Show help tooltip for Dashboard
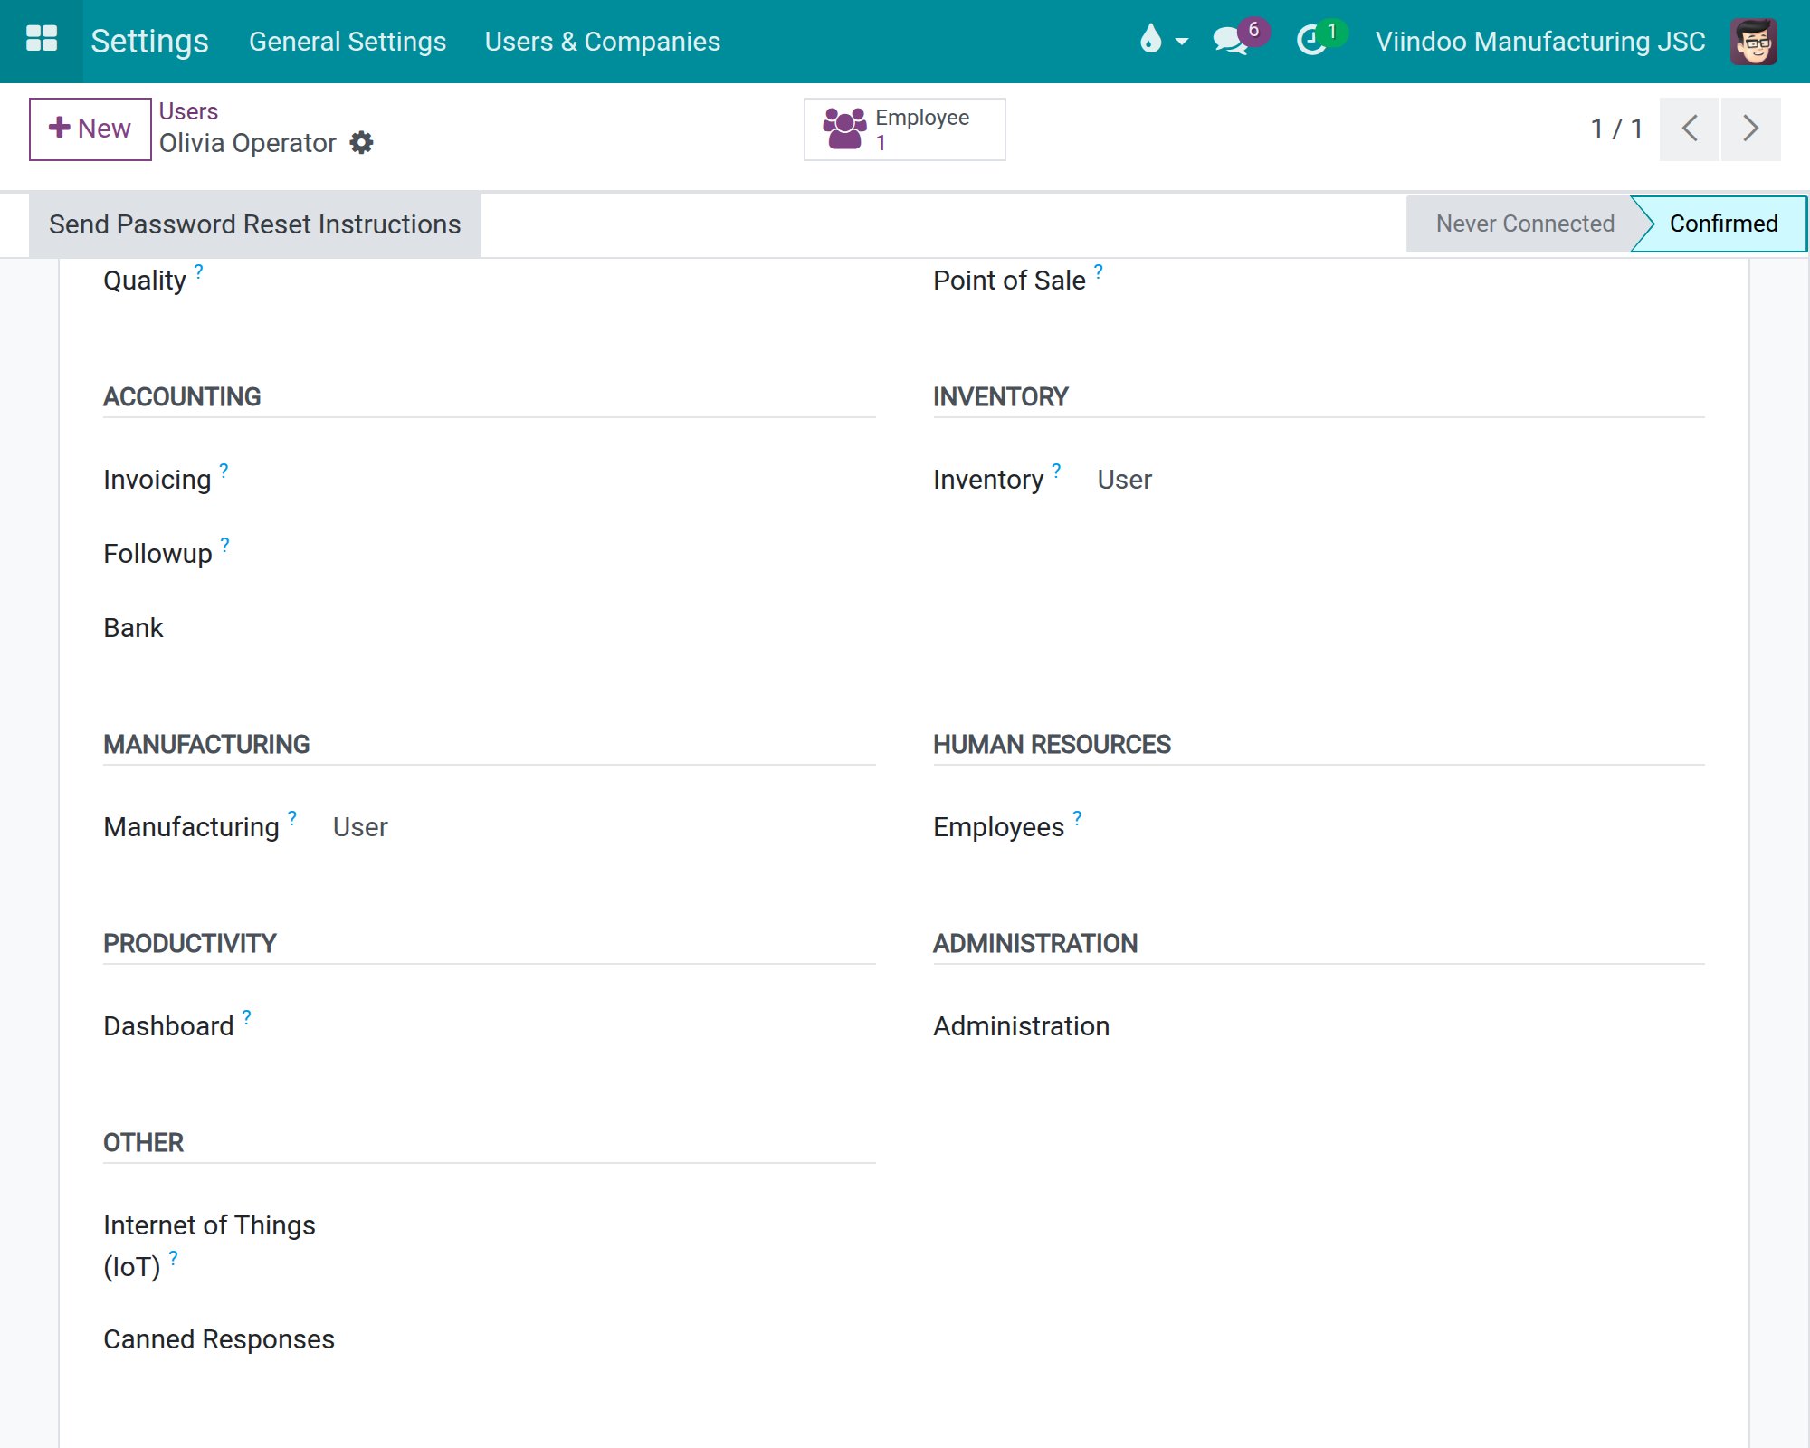 (x=247, y=1016)
